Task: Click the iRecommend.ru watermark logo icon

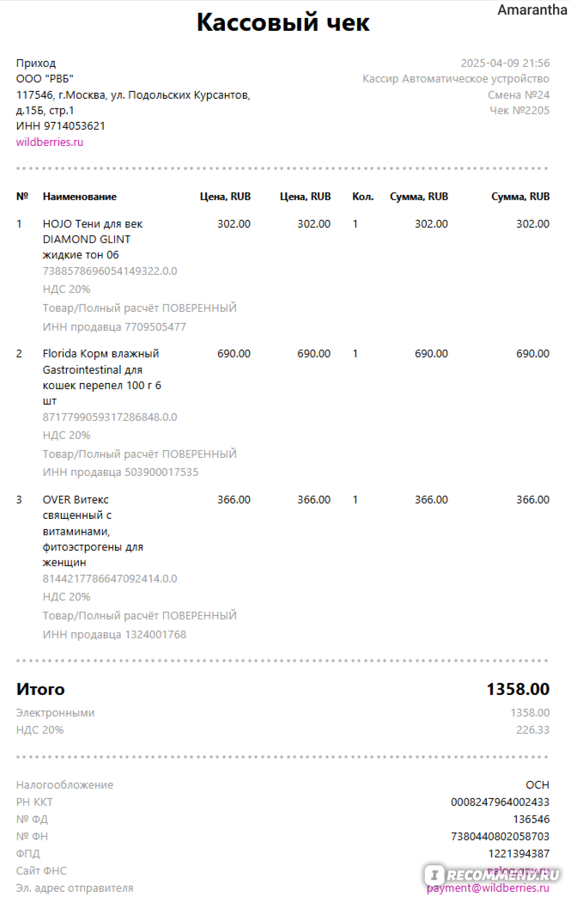Action: click(434, 875)
